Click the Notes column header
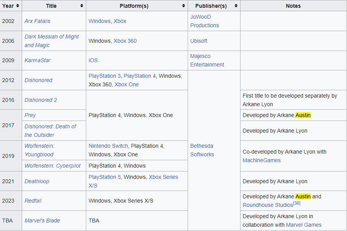 tap(293, 6)
